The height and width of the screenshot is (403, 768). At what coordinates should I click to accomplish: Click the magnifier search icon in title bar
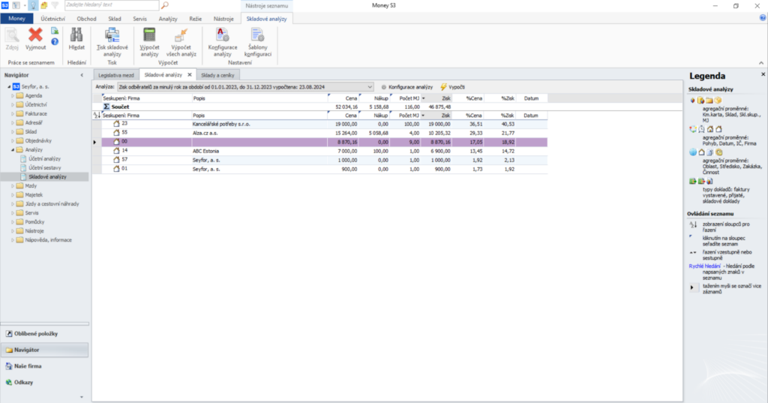click(164, 5)
